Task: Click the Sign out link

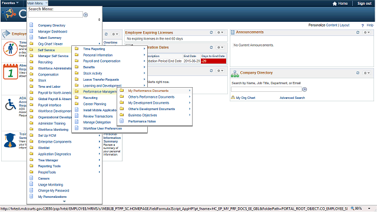Action: [x=364, y=4]
